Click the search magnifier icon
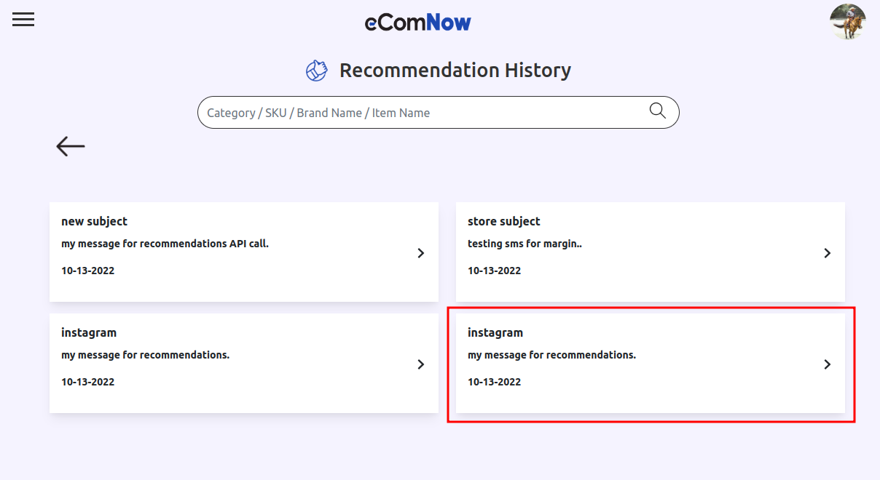This screenshot has height=480, width=880. pyautogui.click(x=657, y=111)
